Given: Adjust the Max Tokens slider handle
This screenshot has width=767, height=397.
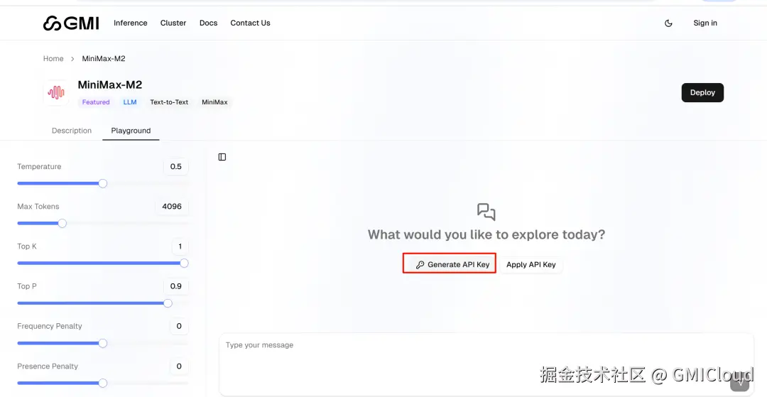Looking at the screenshot, I should 62,224.
